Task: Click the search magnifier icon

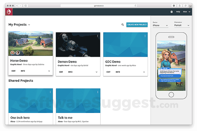Action: pos(123,25)
